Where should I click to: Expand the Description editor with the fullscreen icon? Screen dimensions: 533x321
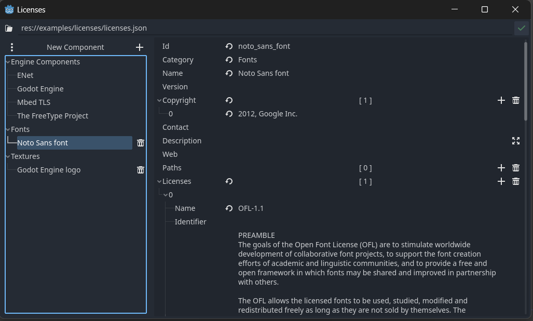(515, 140)
